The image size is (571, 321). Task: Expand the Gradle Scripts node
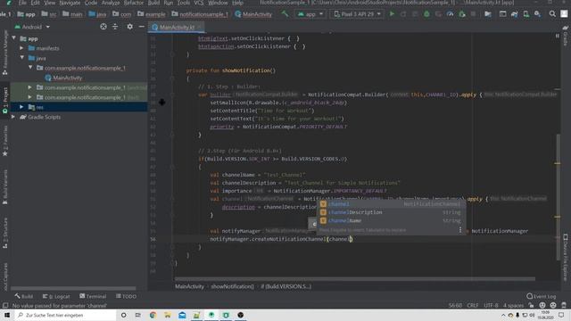[x=13, y=117]
